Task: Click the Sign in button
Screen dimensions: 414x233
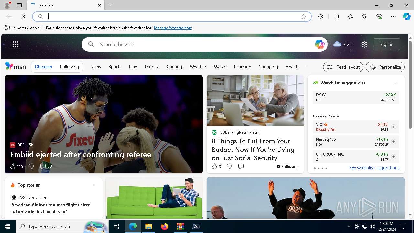Action: click(x=387, y=44)
